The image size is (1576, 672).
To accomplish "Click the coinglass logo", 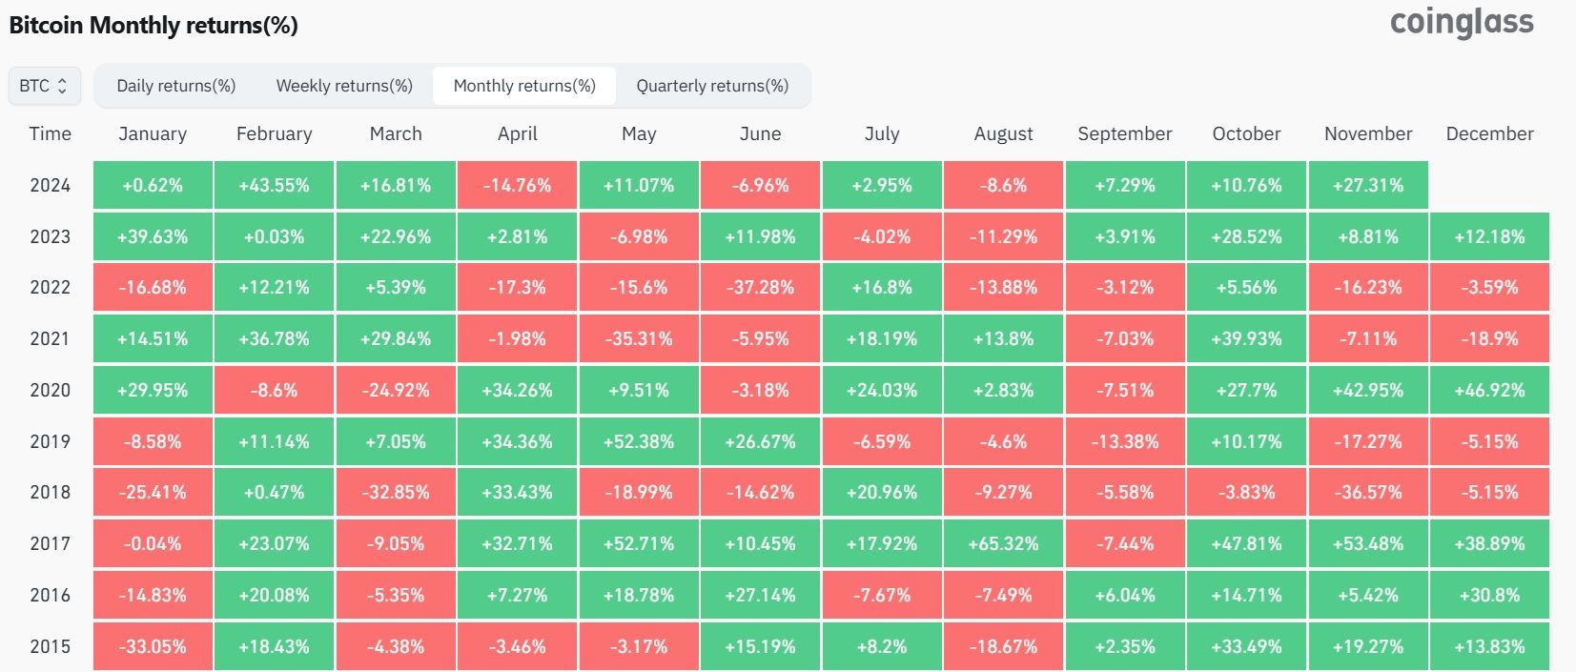I will pyautogui.click(x=1462, y=22).
